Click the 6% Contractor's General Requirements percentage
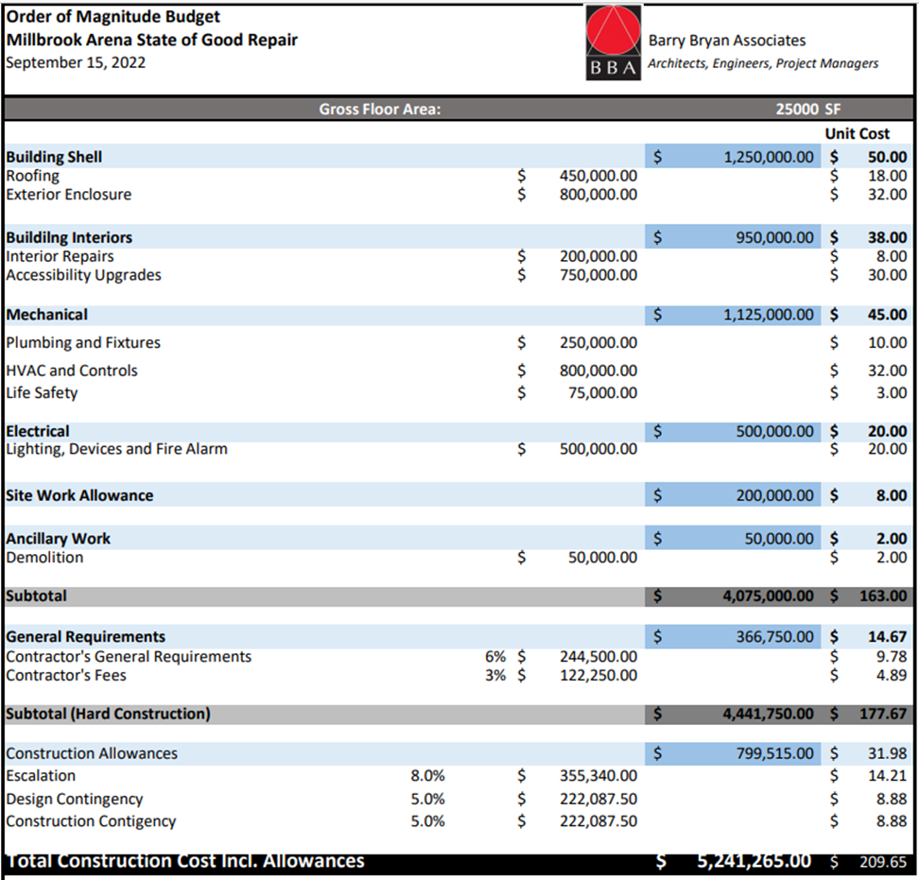 click(x=495, y=656)
